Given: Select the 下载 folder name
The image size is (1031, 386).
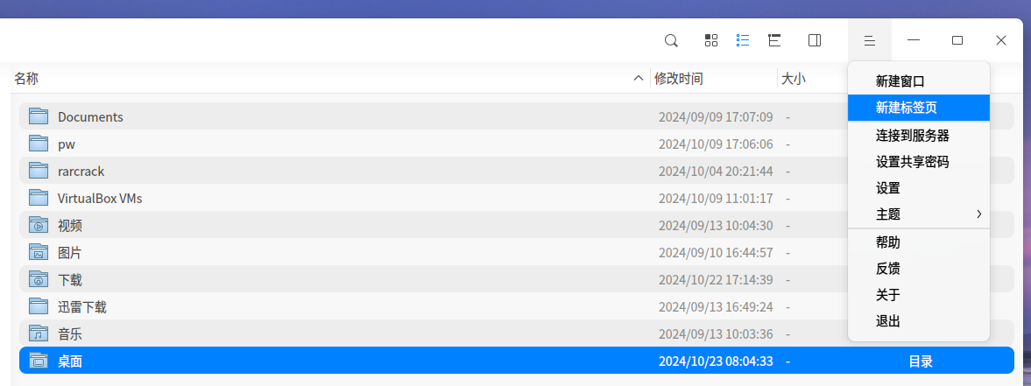Looking at the screenshot, I should tap(70, 280).
